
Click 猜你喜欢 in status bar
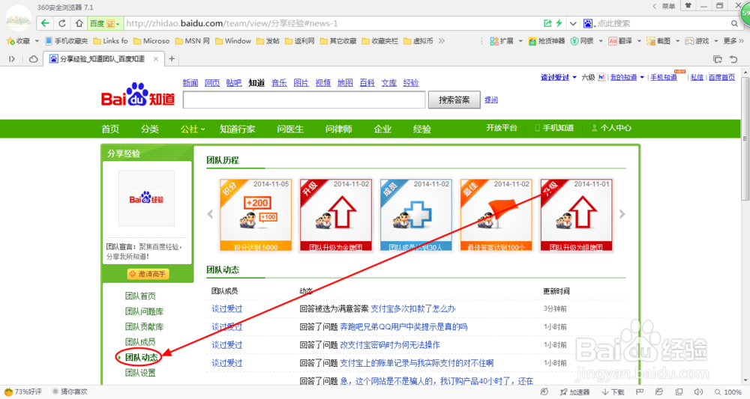pyautogui.click(x=70, y=392)
